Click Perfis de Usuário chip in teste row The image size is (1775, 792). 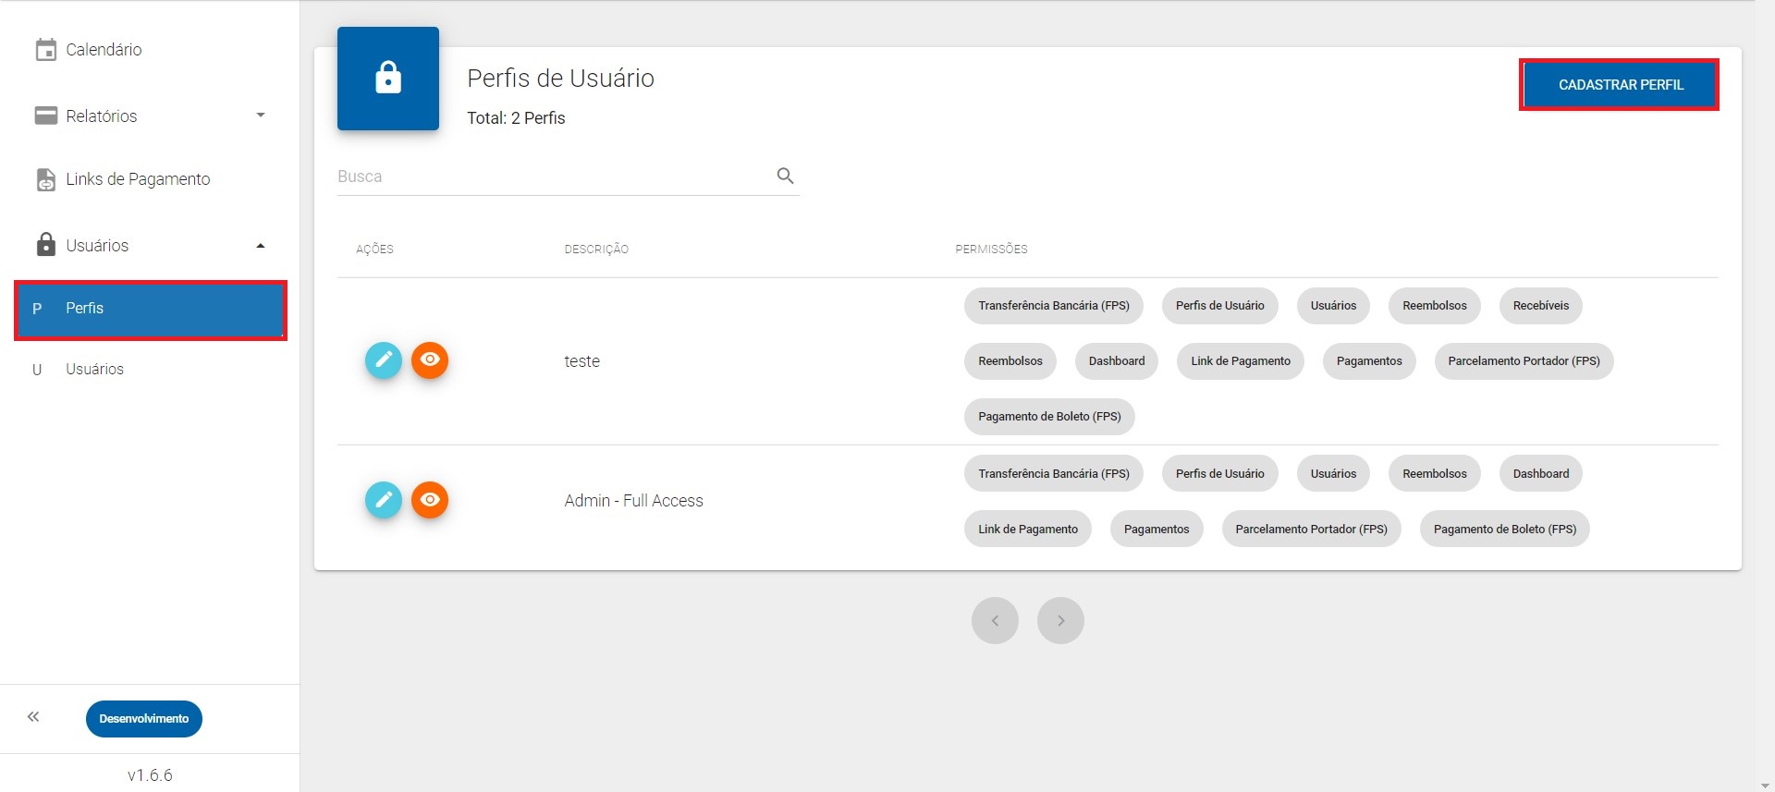point(1220,306)
